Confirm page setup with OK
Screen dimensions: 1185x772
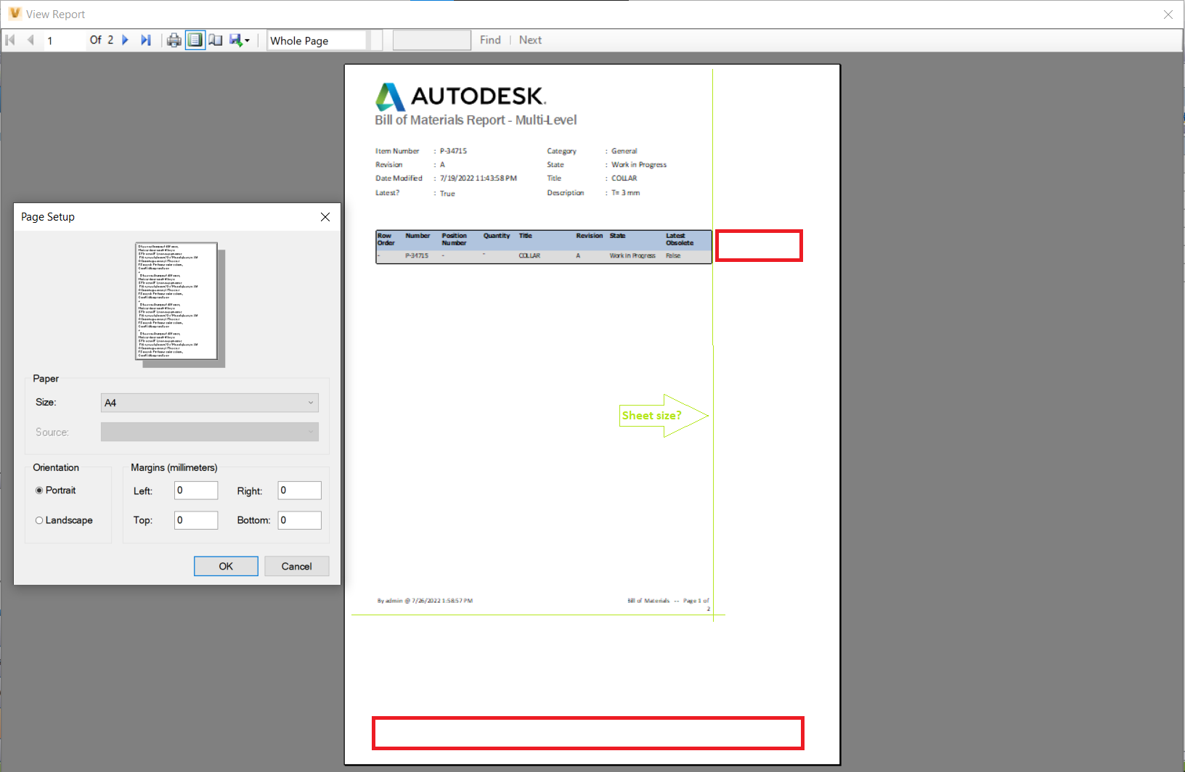pos(225,566)
